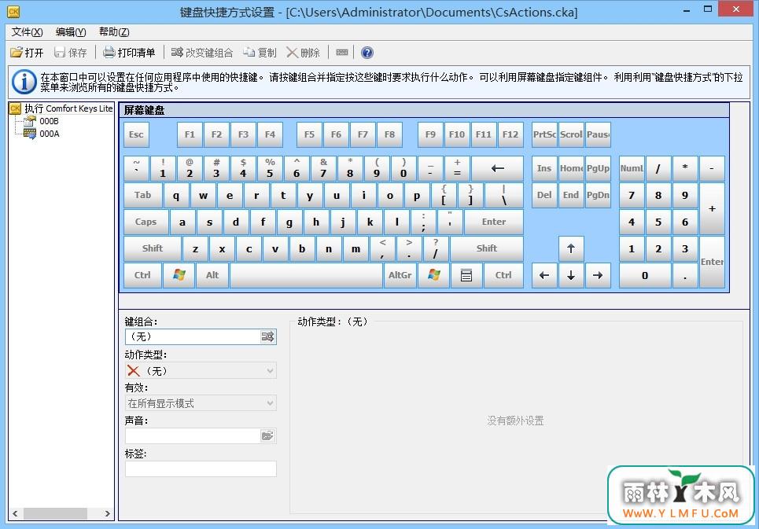
Task: Open the 动作类型 dropdown
Action: 201,371
